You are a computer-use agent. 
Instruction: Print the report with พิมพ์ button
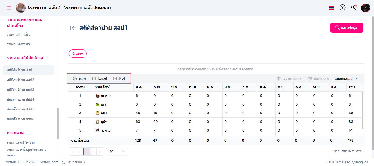click(x=79, y=78)
